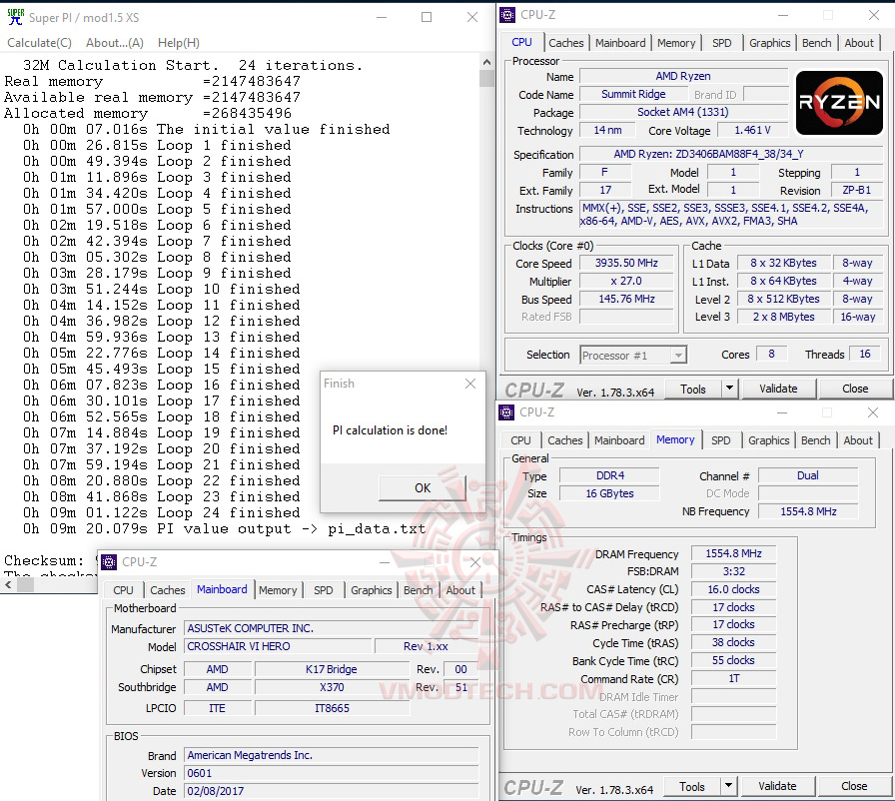Click the CPU-Z icon in the Mainboard window title bar
Screen dimensions: 895x801
(108, 561)
